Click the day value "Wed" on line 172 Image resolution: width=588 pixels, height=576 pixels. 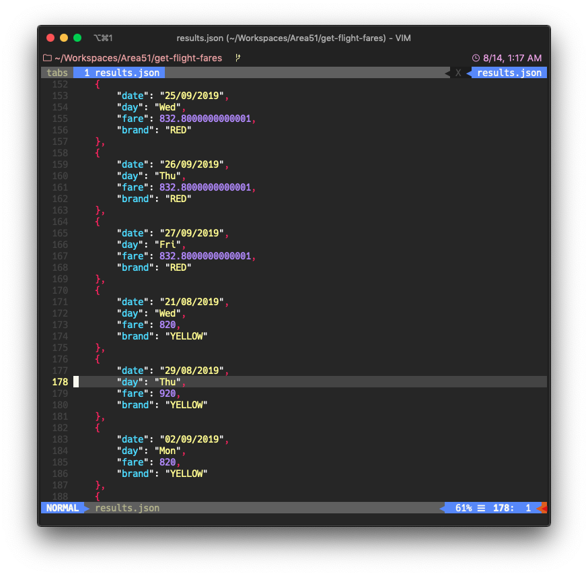click(168, 313)
